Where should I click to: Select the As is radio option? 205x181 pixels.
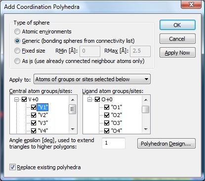pyautogui.click(x=17, y=61)
